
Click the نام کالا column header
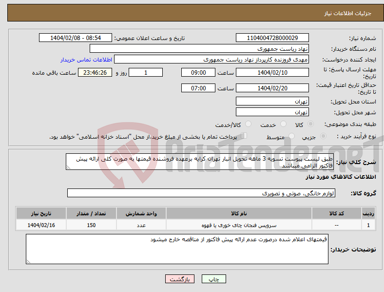coord(239,213)
